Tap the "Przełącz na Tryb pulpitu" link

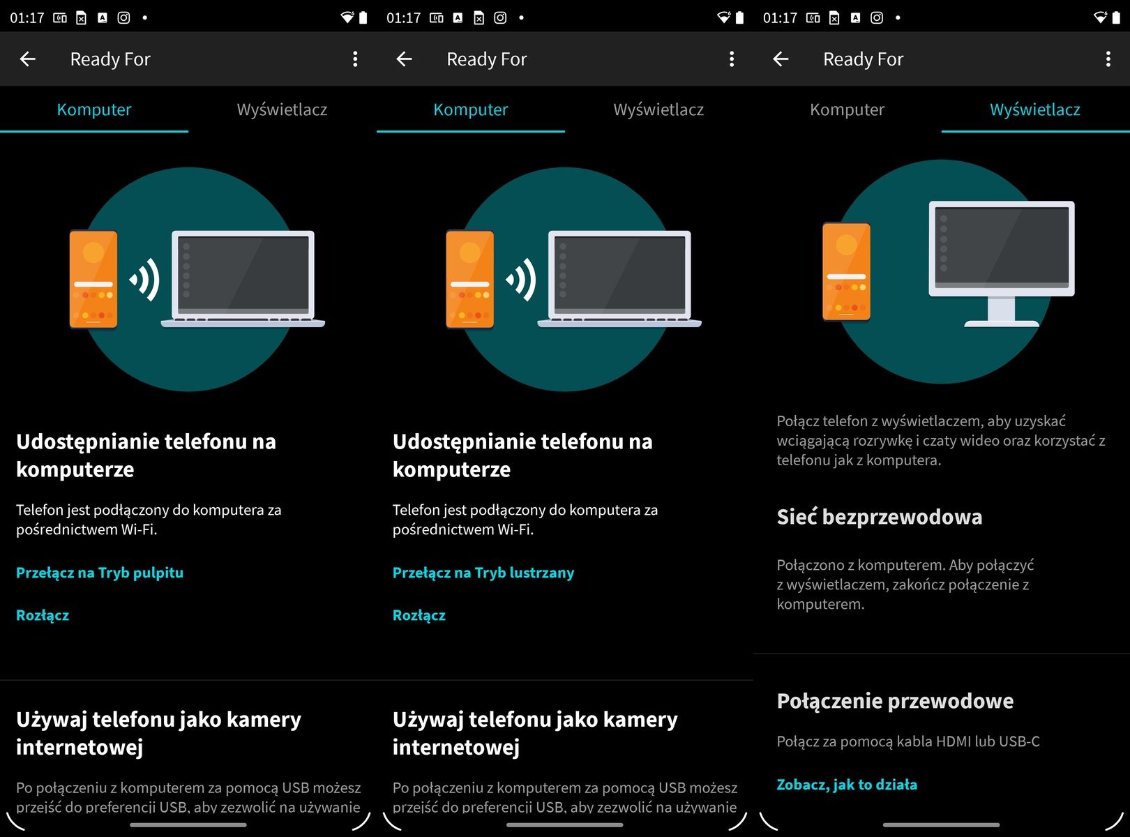tap(100, 573)
